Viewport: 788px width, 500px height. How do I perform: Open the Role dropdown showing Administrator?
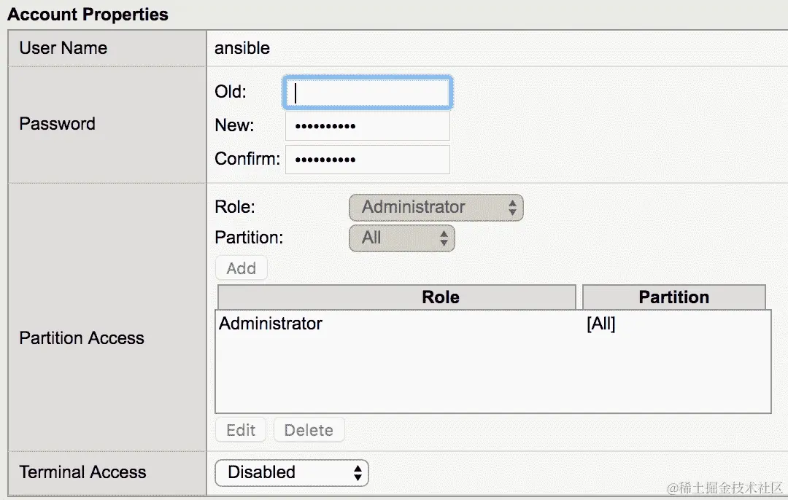(436, 208)
